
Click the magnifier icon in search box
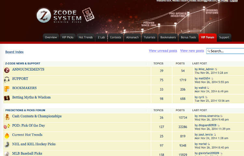(209, 51)
